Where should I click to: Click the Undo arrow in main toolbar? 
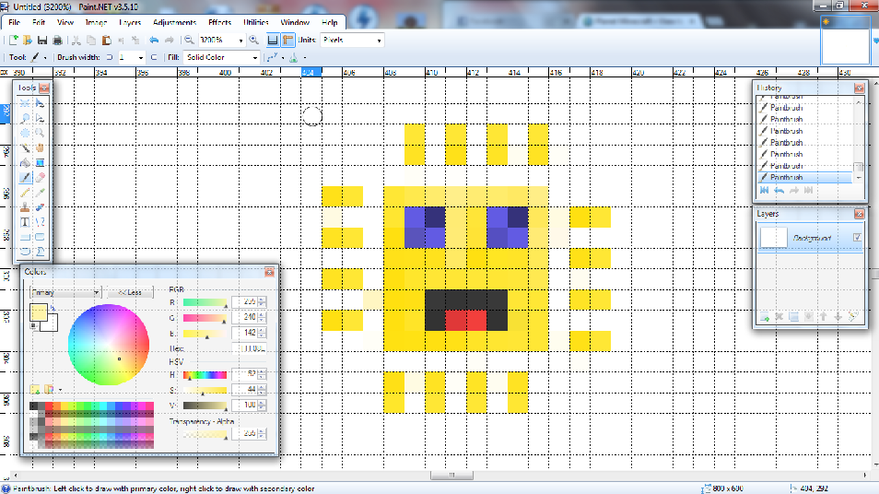[154, 40]
